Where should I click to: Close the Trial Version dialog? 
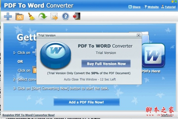139,35
